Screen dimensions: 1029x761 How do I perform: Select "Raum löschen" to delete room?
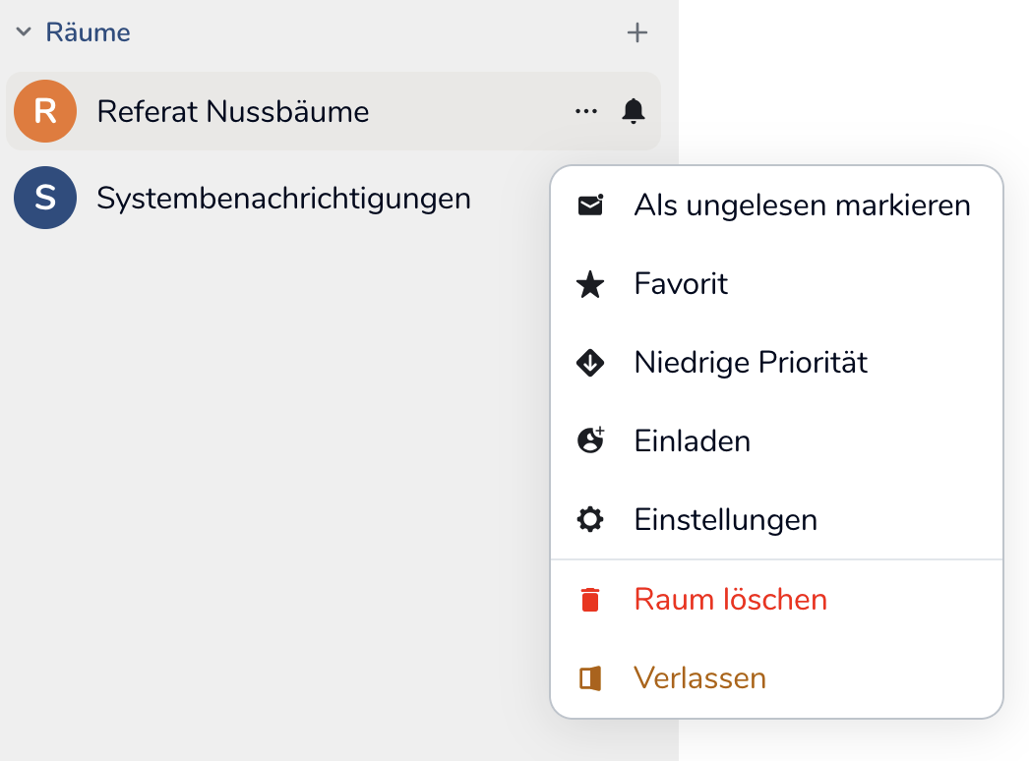click(730, 599)
